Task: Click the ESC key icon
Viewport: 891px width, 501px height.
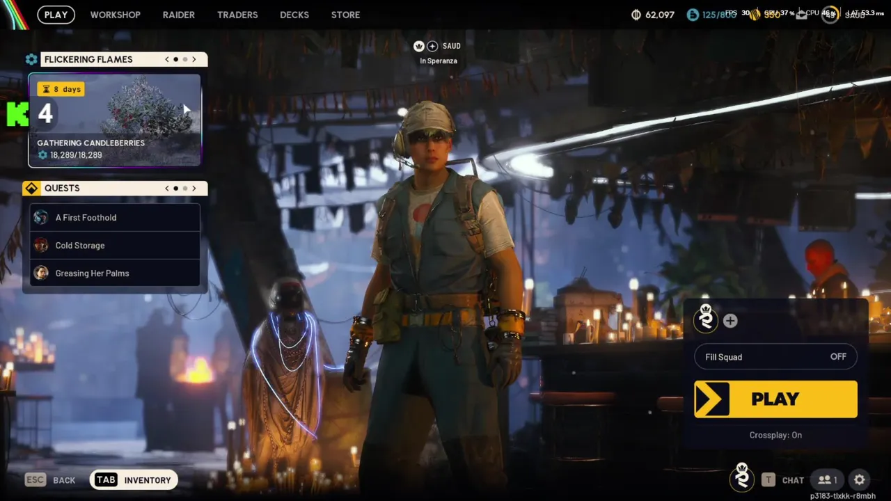Action: [x=36, y=480]
